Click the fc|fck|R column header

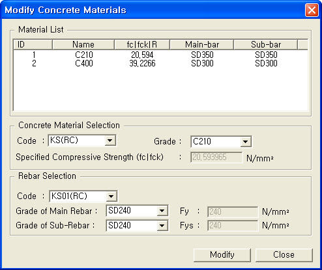coord(142,44)
